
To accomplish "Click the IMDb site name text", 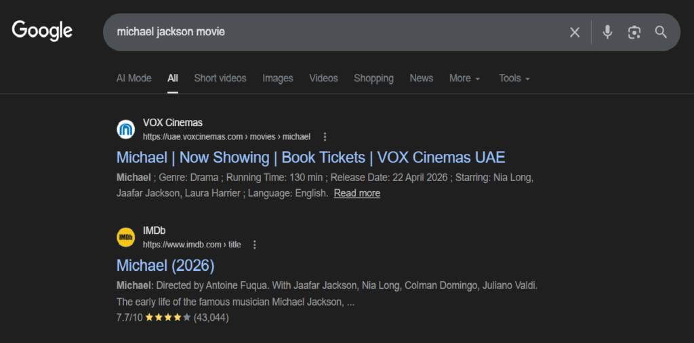I will (x=154, y=230).
